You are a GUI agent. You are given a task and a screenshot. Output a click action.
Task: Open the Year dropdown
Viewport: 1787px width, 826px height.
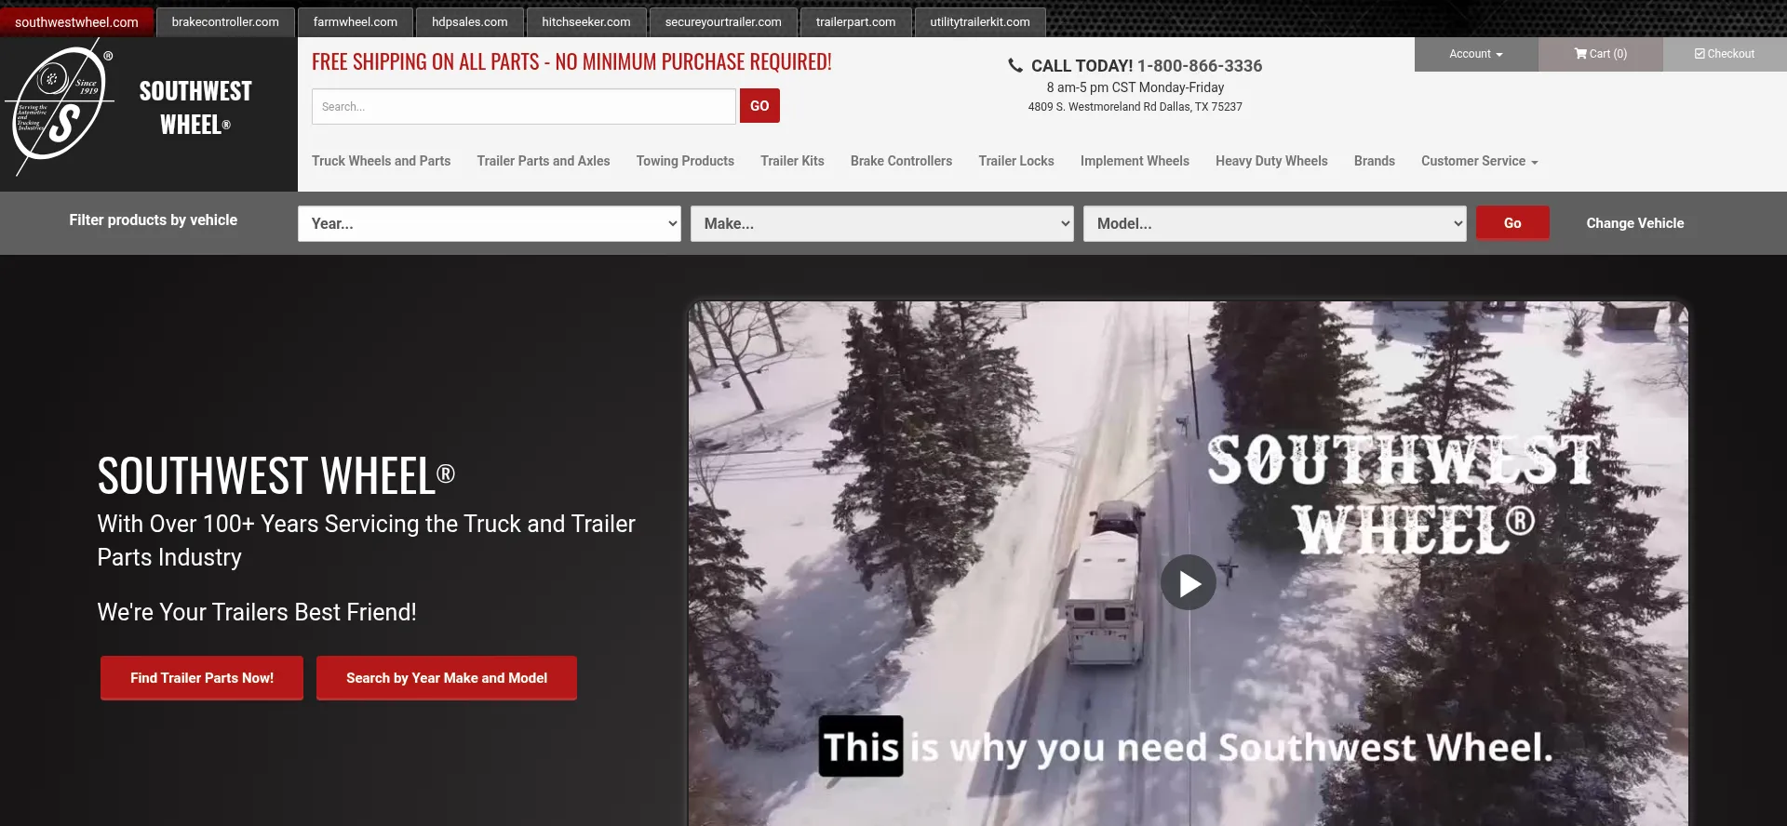click(x=490, y=223)
